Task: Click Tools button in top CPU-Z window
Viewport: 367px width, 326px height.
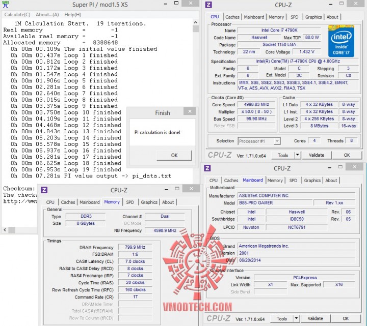Action: pos(283,155)
